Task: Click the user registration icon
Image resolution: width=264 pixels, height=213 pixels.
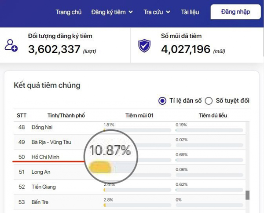Action: pos(11,45)
